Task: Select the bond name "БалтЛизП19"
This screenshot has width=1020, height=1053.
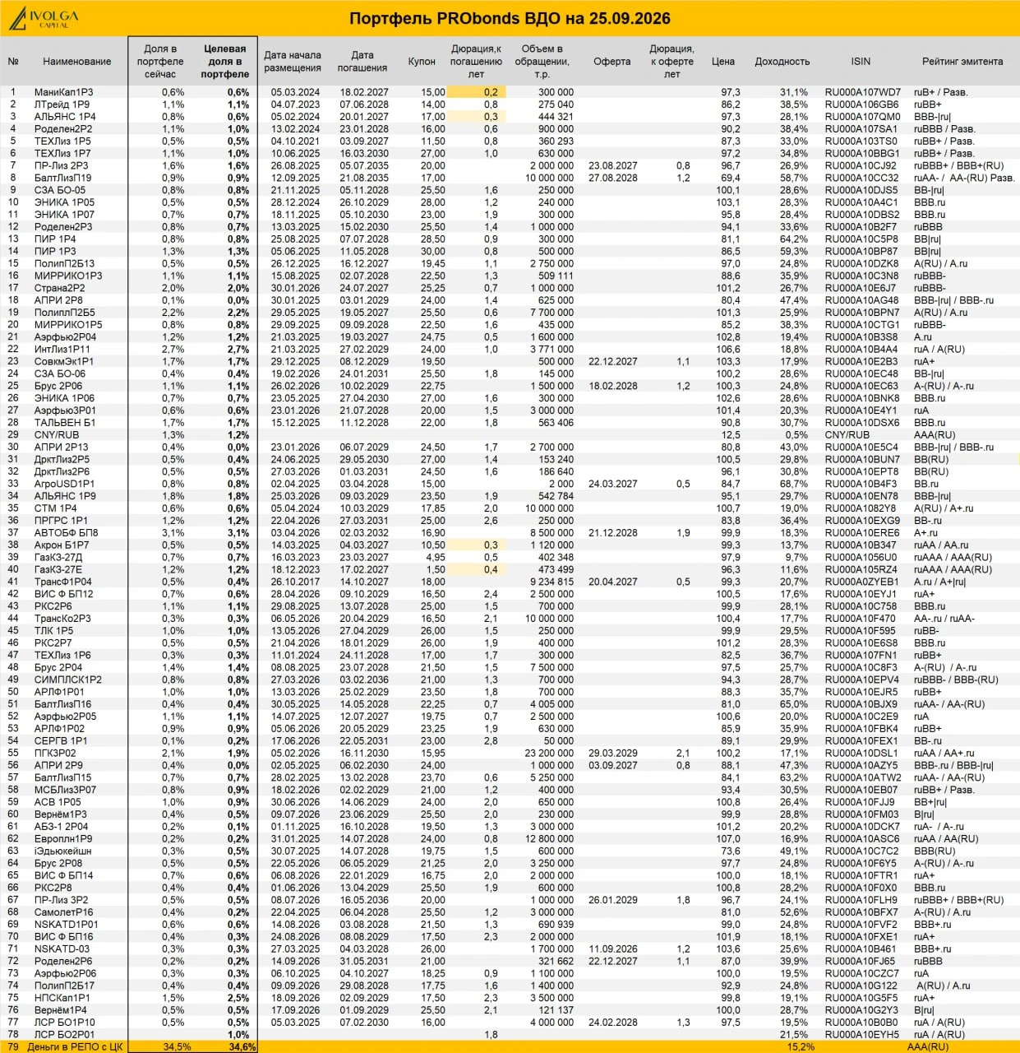Action: point(63,178)
